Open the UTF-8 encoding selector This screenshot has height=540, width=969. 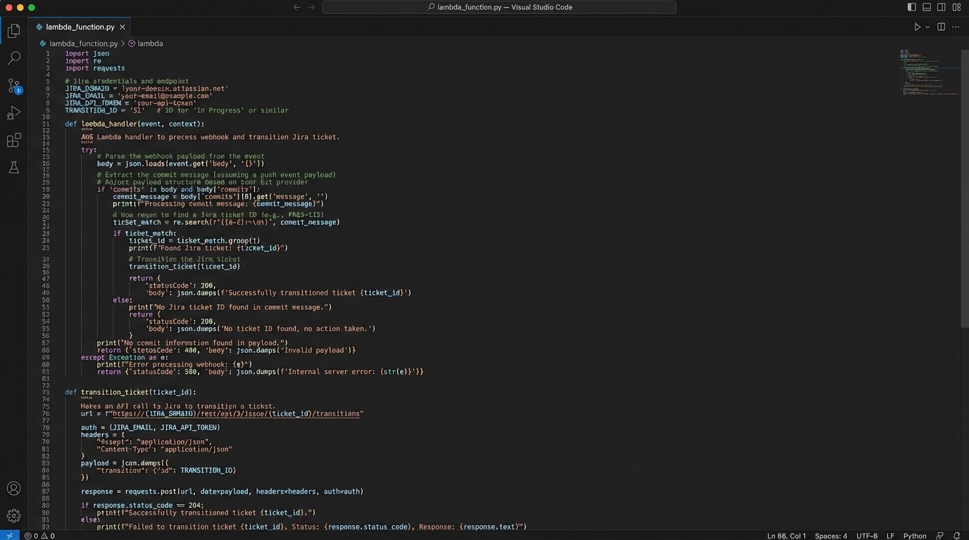tap(867, 536)
